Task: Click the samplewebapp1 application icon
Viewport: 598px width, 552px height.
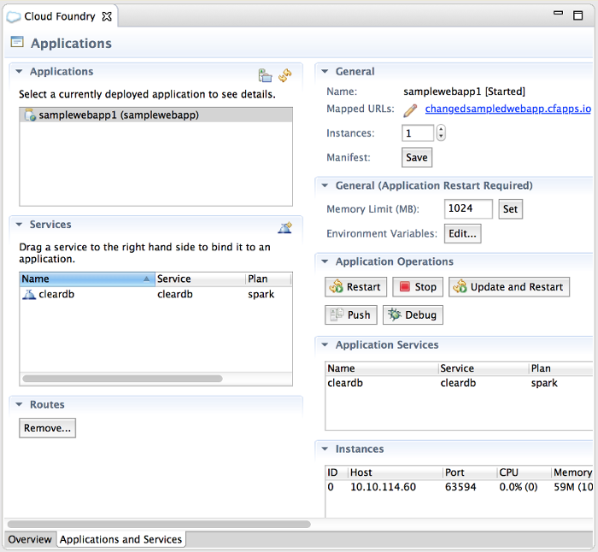Action: click(x=30, y=115)
